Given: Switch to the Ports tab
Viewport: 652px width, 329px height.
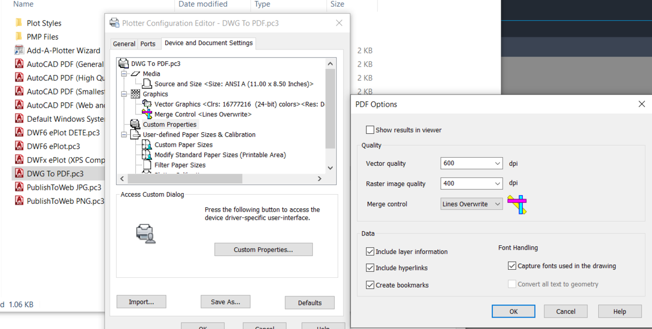Looking at the screenshot, I should [x=148, y=44].
